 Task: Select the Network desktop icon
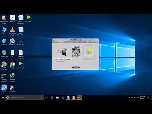[x=4, y=42]
